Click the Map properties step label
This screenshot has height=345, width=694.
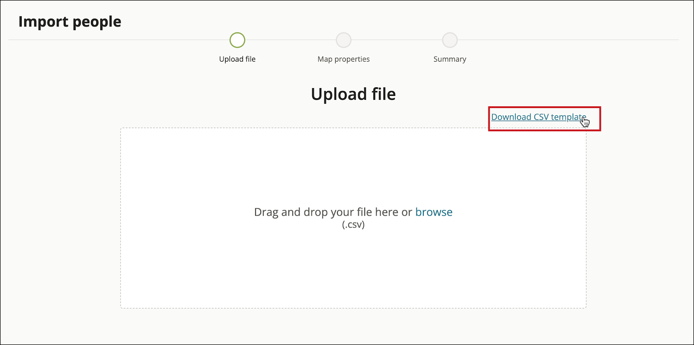pyautogui.click(x=344, y=59)
